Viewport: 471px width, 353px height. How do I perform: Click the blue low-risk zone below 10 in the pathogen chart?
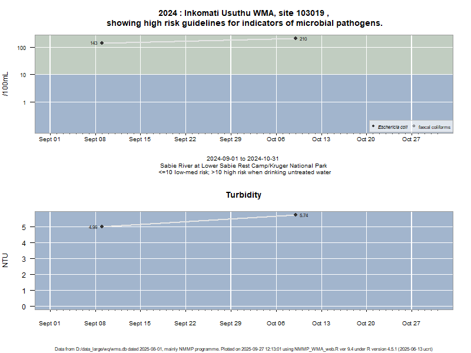point(206,103)
